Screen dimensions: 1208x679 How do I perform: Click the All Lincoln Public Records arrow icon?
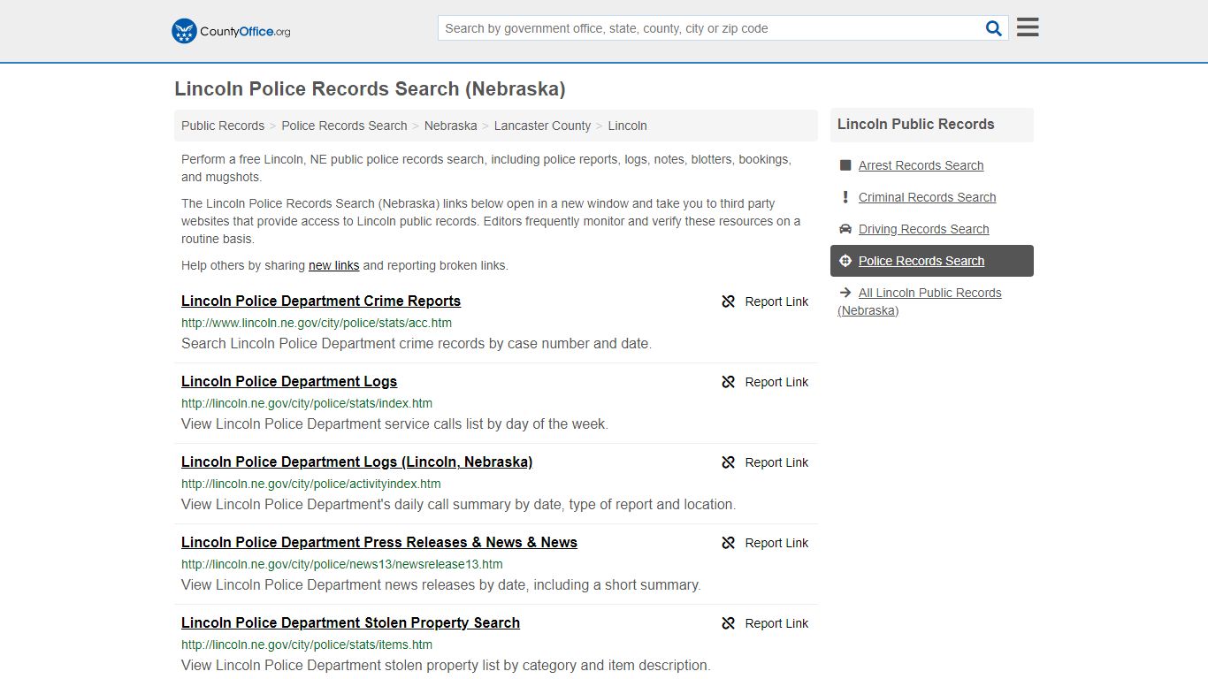845,293
